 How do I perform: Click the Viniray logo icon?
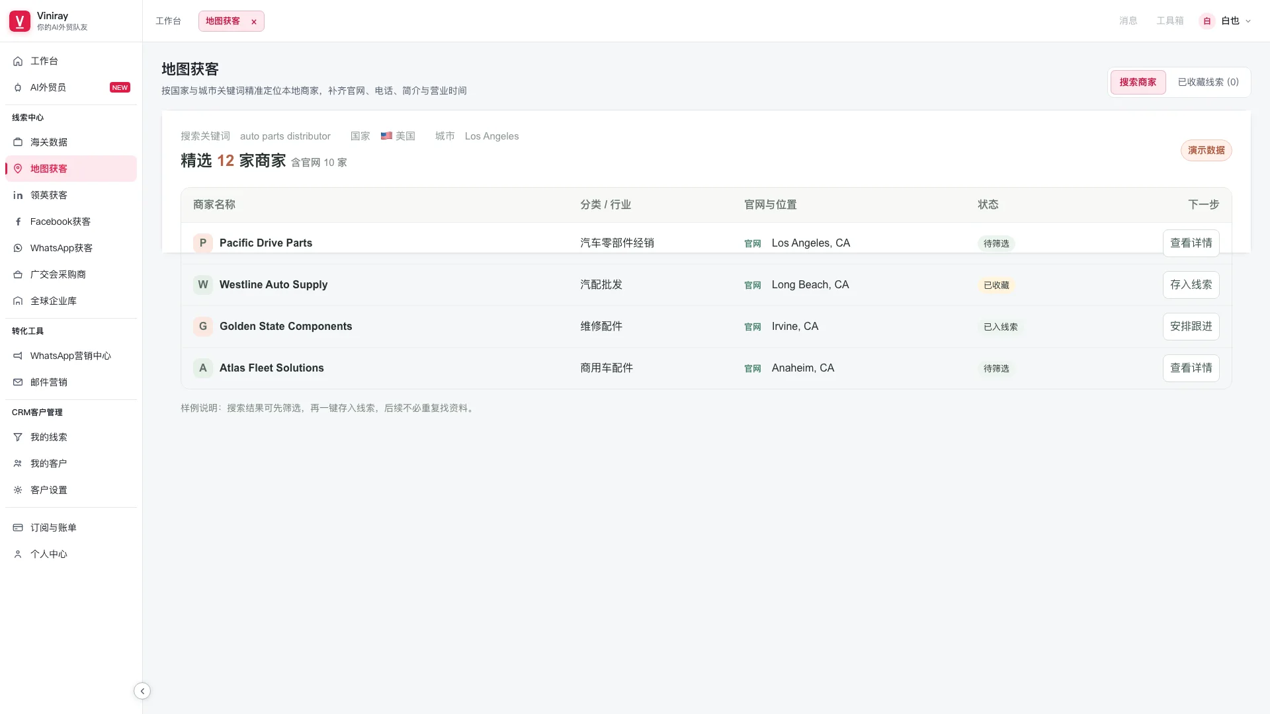20,21
